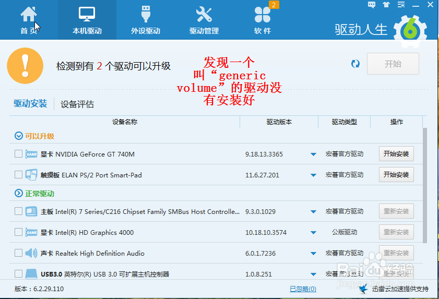
Task: Click the NVIDIA graphics card GAME icon
Action: coord(31,154)
